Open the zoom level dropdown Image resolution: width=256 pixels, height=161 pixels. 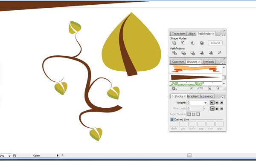tap(9, 156)
